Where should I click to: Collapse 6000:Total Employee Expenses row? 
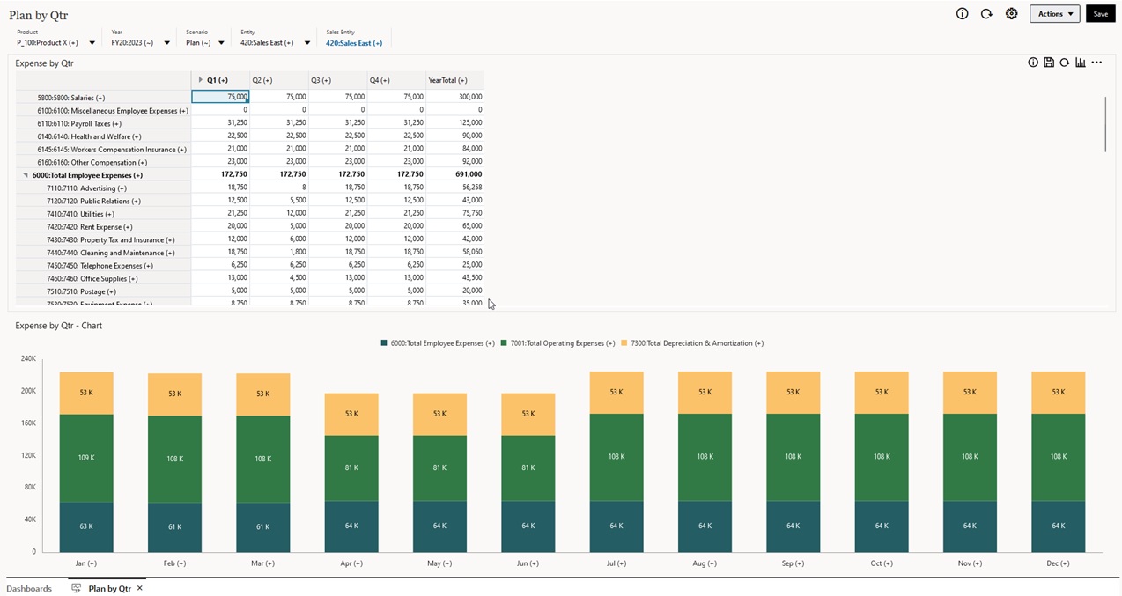26,175
